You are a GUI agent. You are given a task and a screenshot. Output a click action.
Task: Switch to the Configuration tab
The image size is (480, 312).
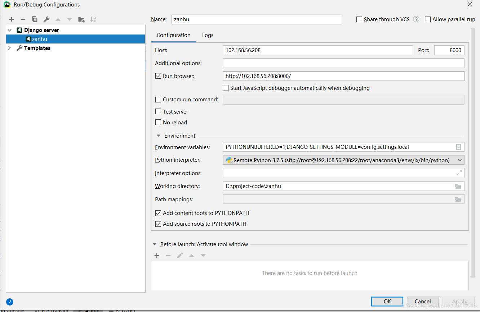[x=174, y=35]
